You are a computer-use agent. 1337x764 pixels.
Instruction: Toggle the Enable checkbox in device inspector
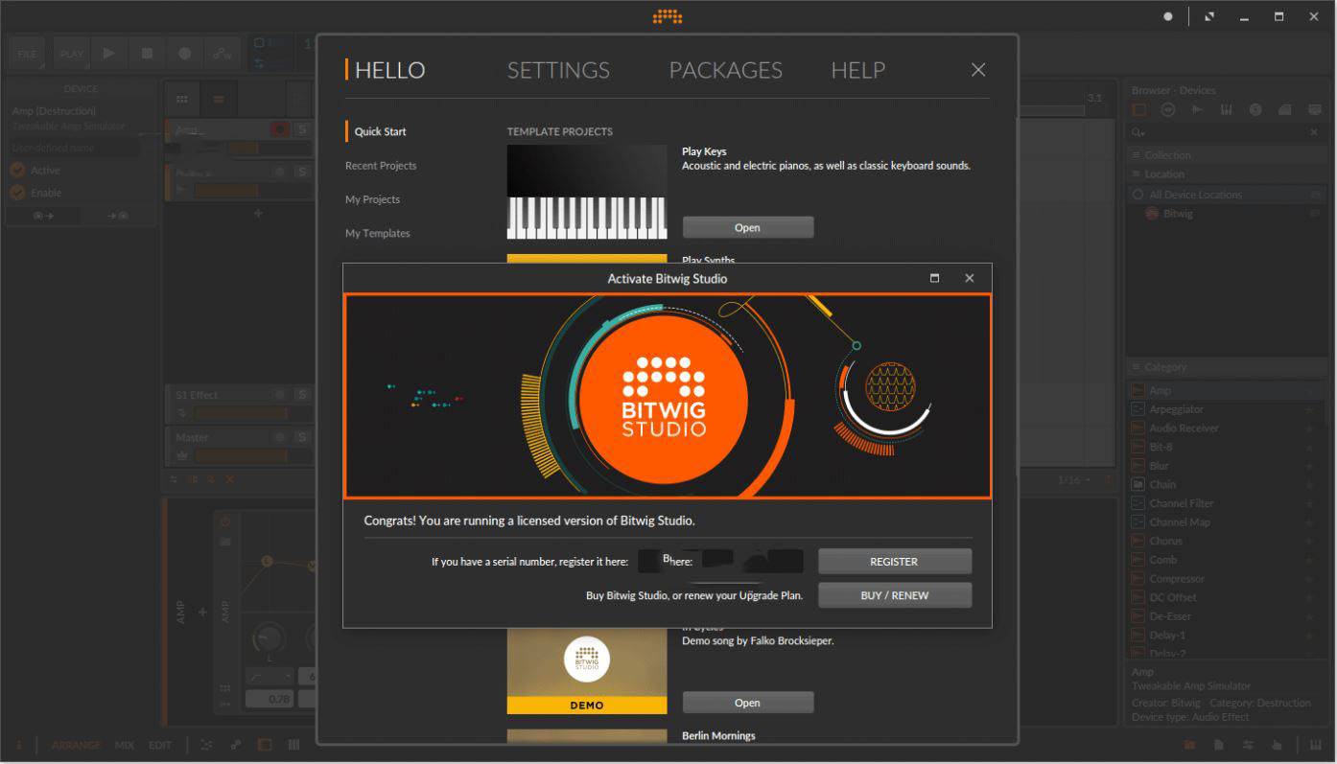(x=17, y=193)
